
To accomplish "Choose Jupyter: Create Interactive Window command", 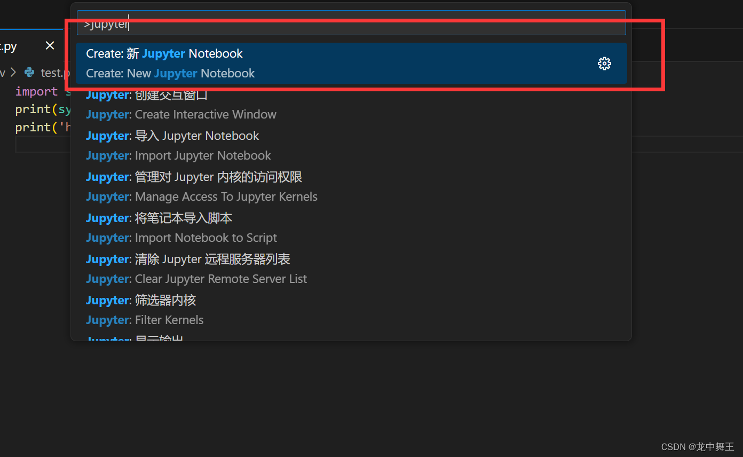I will pyautogui.click(x=351, y=105).
